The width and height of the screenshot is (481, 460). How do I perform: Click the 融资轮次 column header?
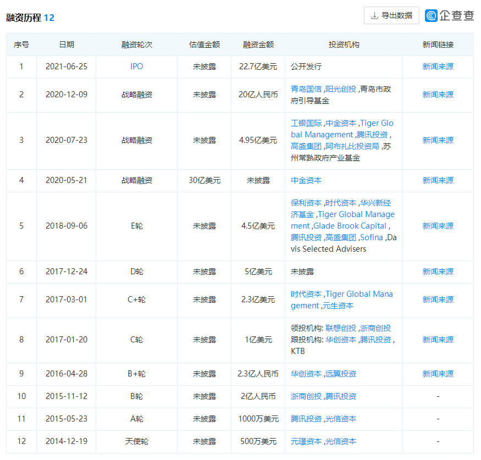point(136,45)
